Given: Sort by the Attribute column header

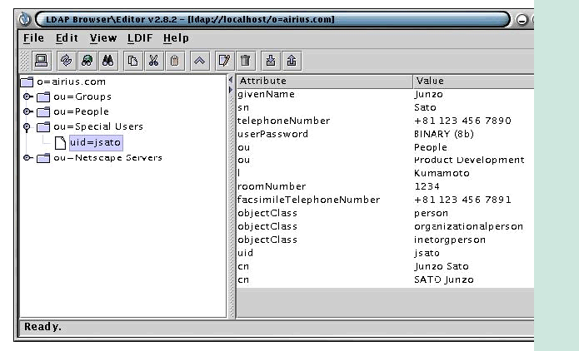Looking at the screenshot, I should [325, 82].
